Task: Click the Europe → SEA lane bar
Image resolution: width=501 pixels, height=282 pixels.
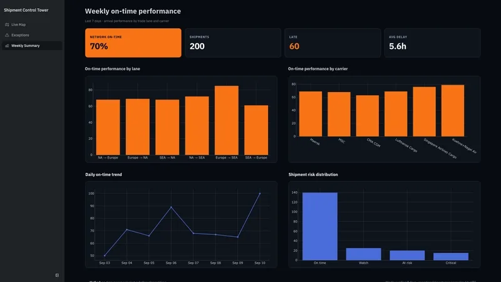Action: (x=227, y=120)
